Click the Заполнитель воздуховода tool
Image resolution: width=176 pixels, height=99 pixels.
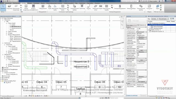click(x=16, y=7)
